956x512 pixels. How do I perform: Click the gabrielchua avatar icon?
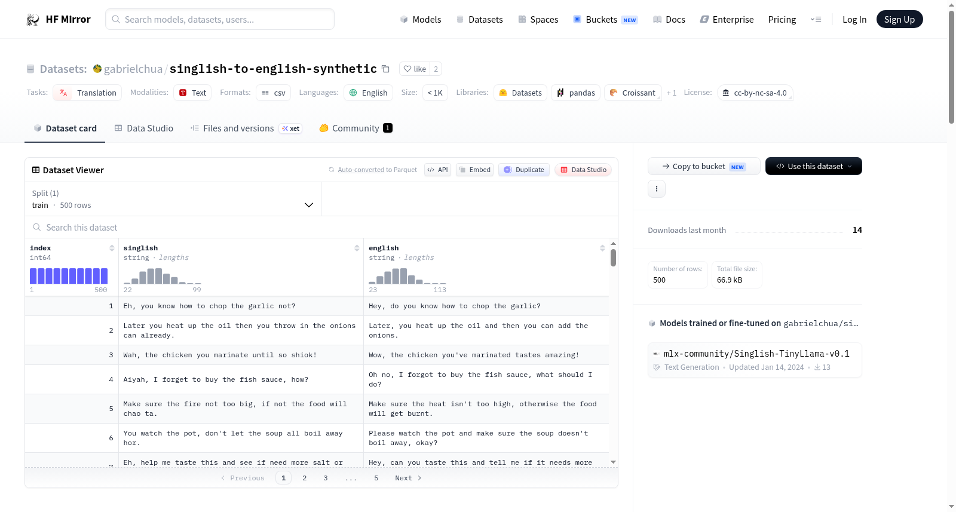[x=97, y=69]
